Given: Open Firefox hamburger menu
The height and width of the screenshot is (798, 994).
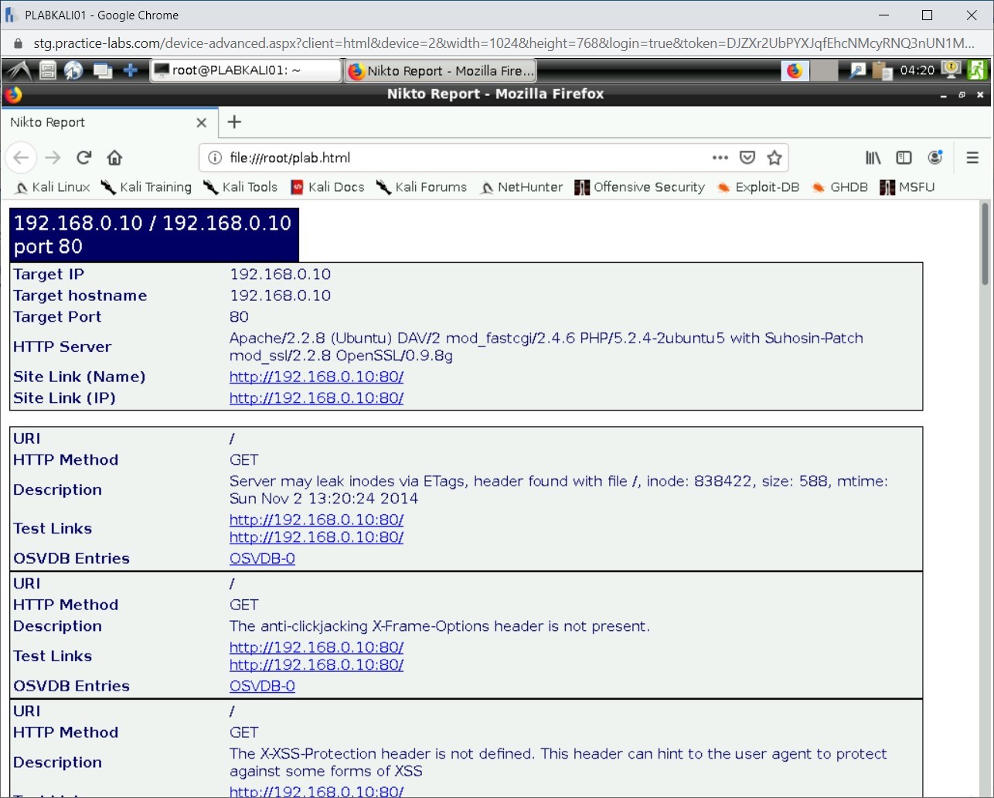Looking at the screenshot, I should pos(972,158).
